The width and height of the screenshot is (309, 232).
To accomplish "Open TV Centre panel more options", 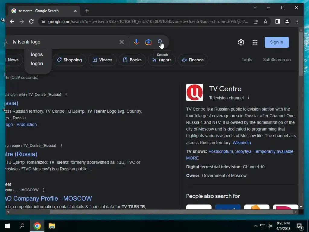I will pyautogui.click(x=248, y=98).
